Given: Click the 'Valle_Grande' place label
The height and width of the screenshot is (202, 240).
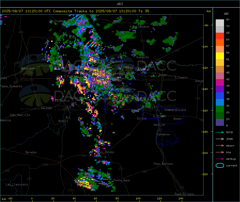Looking at the screenshot, I should click(x=79, y=98).
